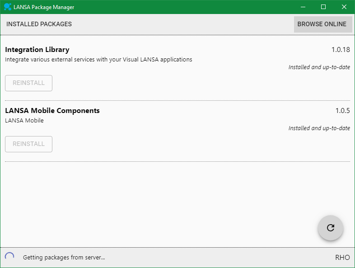Click the version number 1.0.5
The height and width of the screenshot is (268, 355).
click(x=342, y=111)
